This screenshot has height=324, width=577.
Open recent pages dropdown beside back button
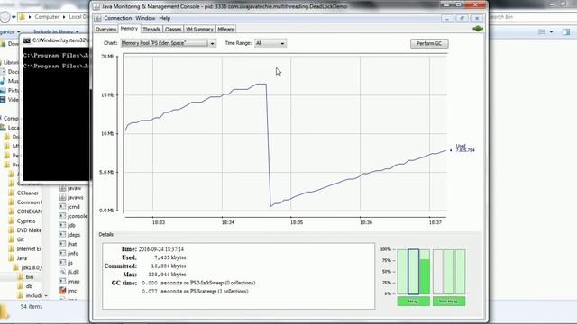pyautogui.click(x=14, y=17)
